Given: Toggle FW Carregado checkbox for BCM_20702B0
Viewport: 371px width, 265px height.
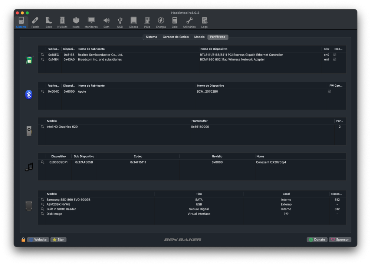Looking at the screenshot, I should pyautogui.click(x=329, y=91).
